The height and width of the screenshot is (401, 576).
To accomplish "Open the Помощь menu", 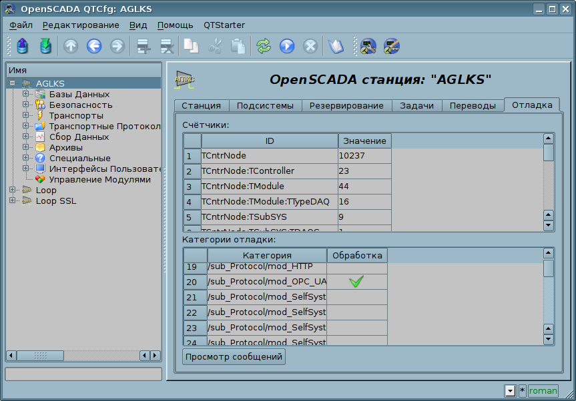I will (176, 25).
